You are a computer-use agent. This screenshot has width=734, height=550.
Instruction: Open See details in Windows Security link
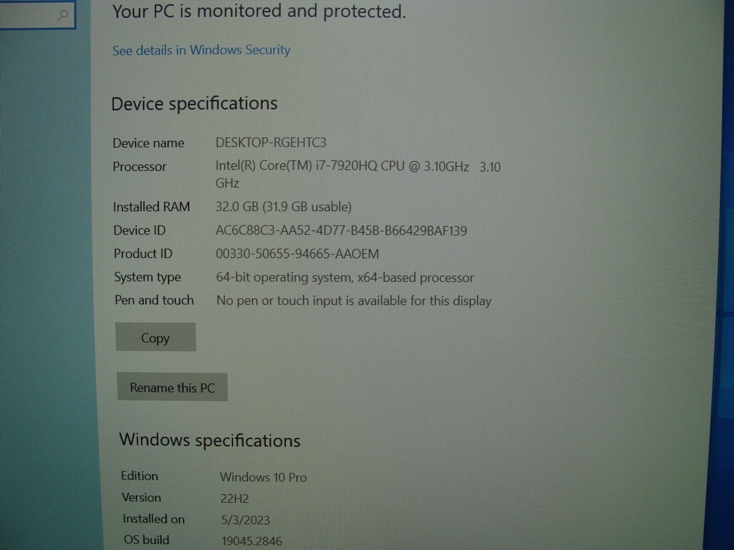coord(201,50)
